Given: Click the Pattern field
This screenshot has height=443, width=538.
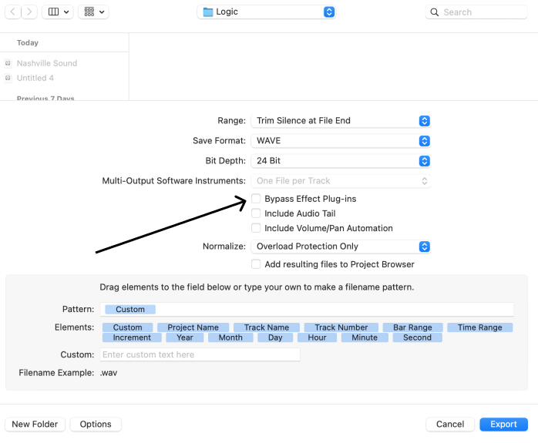Looking at the screenshot, I should (307, 309).
